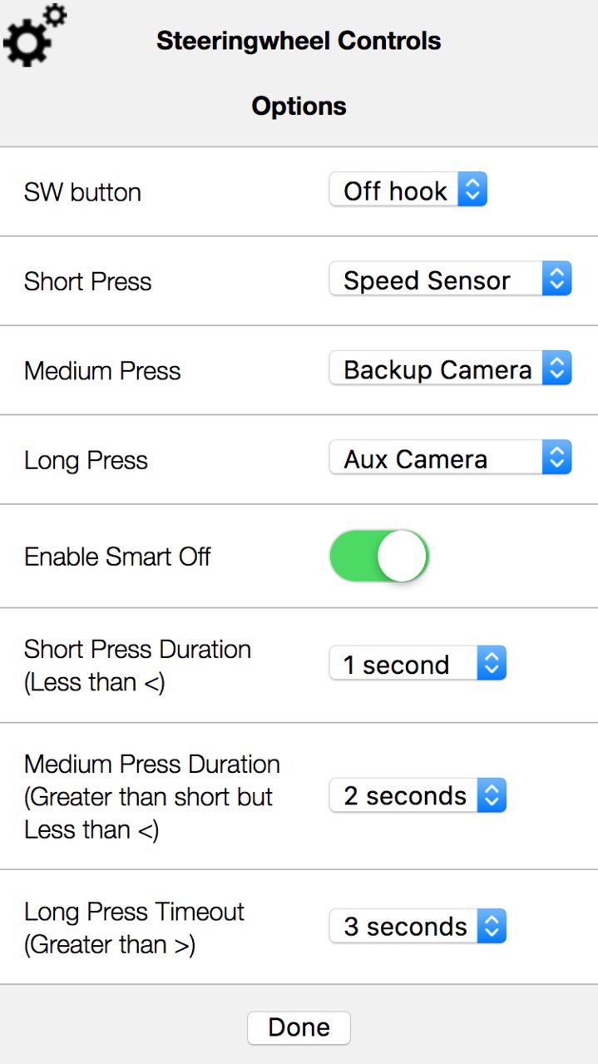
Task: Click the gears settings icon
Action: 35,35
